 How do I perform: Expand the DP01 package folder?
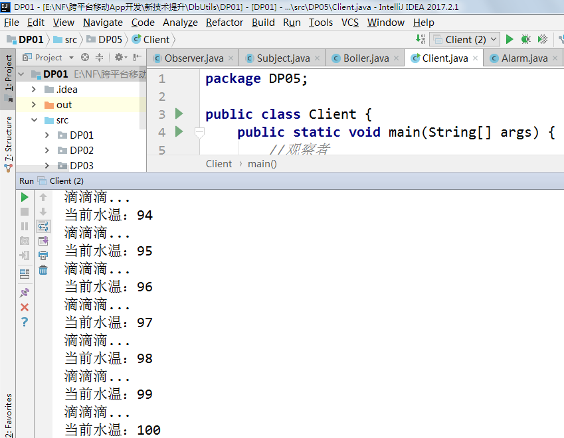47,135
